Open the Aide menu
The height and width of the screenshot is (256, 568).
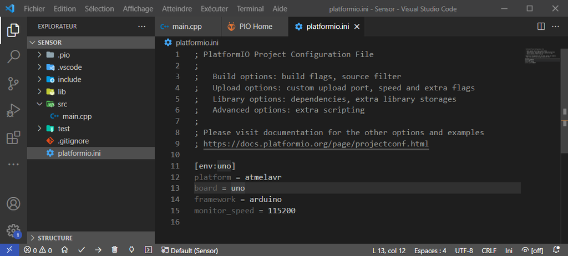click(x=280, y=9)
